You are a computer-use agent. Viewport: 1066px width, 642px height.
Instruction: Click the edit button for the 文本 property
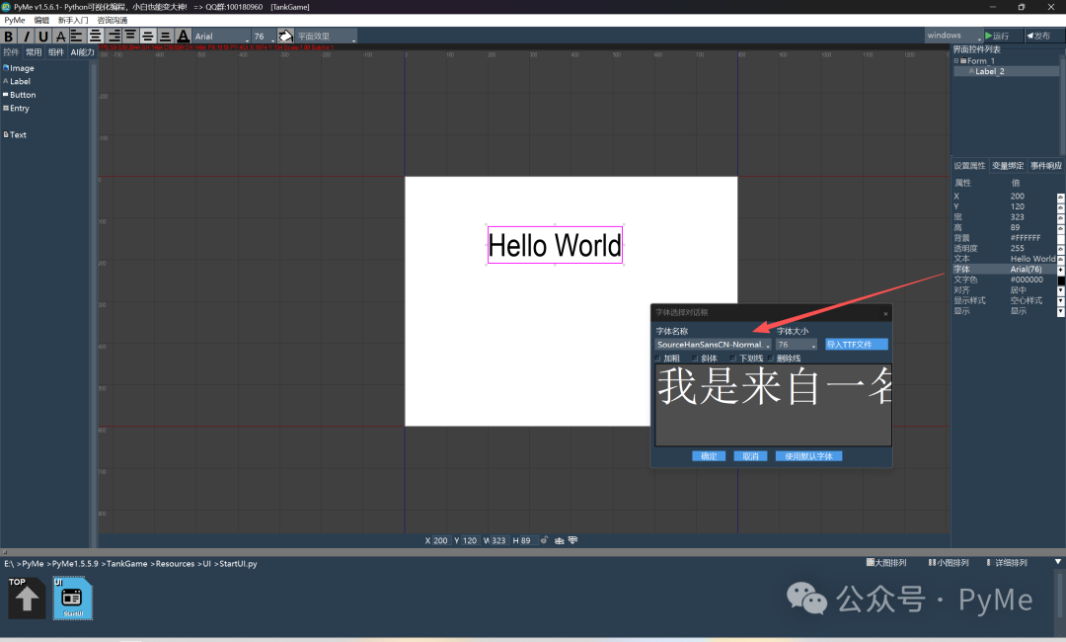(1060, 261)
